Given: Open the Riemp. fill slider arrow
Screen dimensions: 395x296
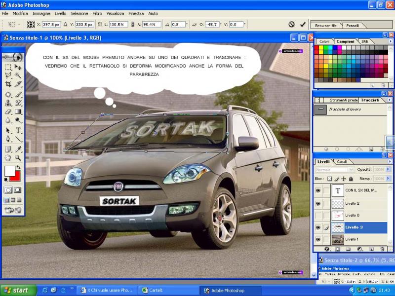Looking at the screenshot, I should pyautogui.click(x=388, y=179).
